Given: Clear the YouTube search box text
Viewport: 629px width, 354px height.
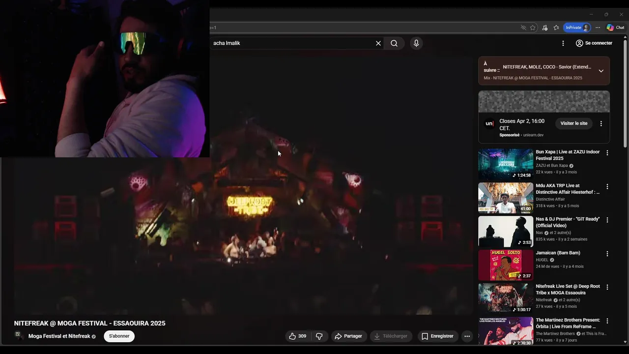Looking at the screenshot, I should [378, 43].
